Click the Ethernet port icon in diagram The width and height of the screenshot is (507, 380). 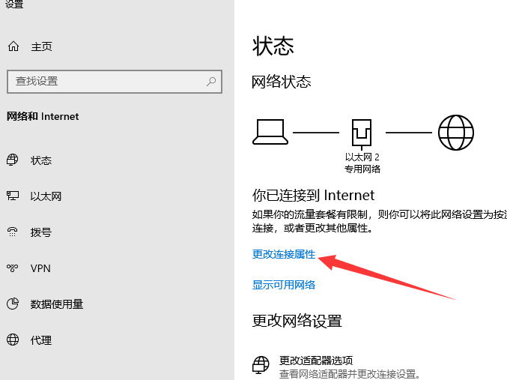point(362,134)
